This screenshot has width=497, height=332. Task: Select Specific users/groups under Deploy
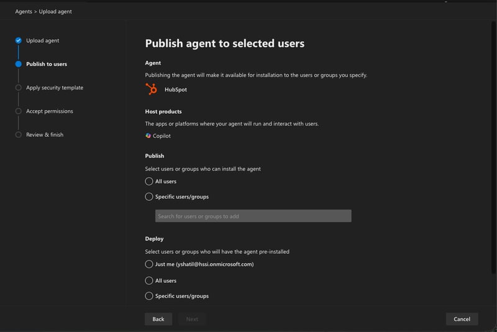point(149,296)
